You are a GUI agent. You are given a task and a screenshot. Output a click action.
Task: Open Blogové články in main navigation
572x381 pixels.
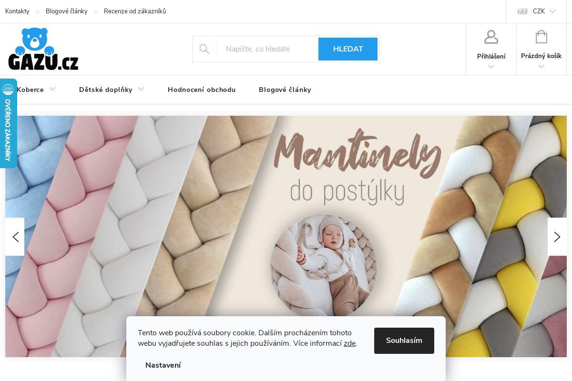(x=285, y=90)
